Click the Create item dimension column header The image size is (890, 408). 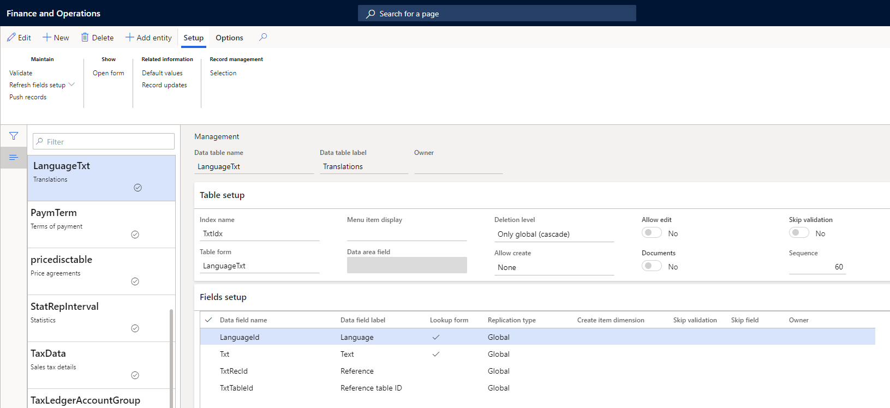[611, 320]
